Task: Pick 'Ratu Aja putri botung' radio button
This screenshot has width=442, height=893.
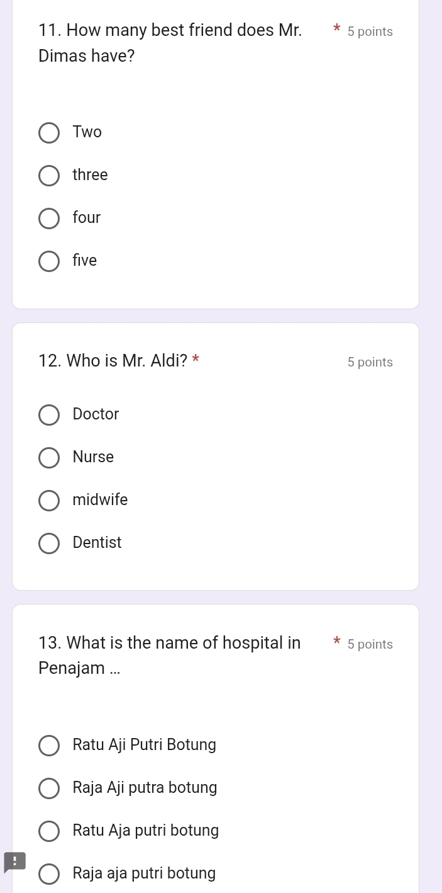Action: [x=50, y=831]
